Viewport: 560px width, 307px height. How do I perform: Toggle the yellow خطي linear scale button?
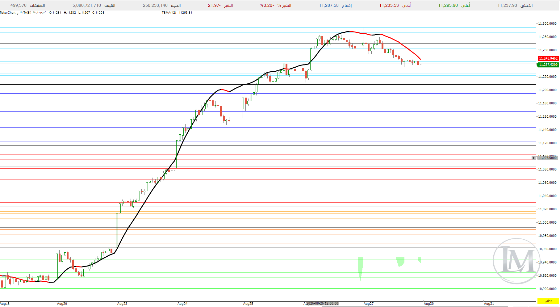(548, 301)
